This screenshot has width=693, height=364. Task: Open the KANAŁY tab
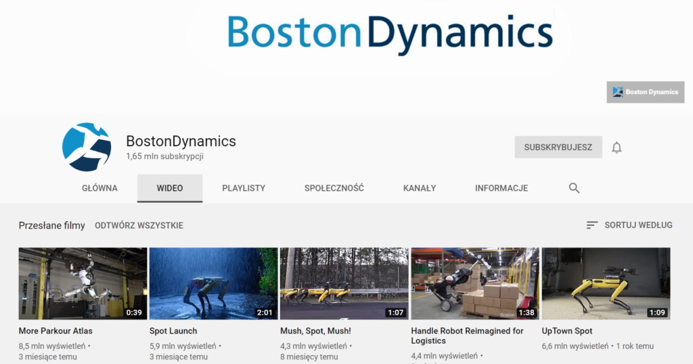(420, 188)
